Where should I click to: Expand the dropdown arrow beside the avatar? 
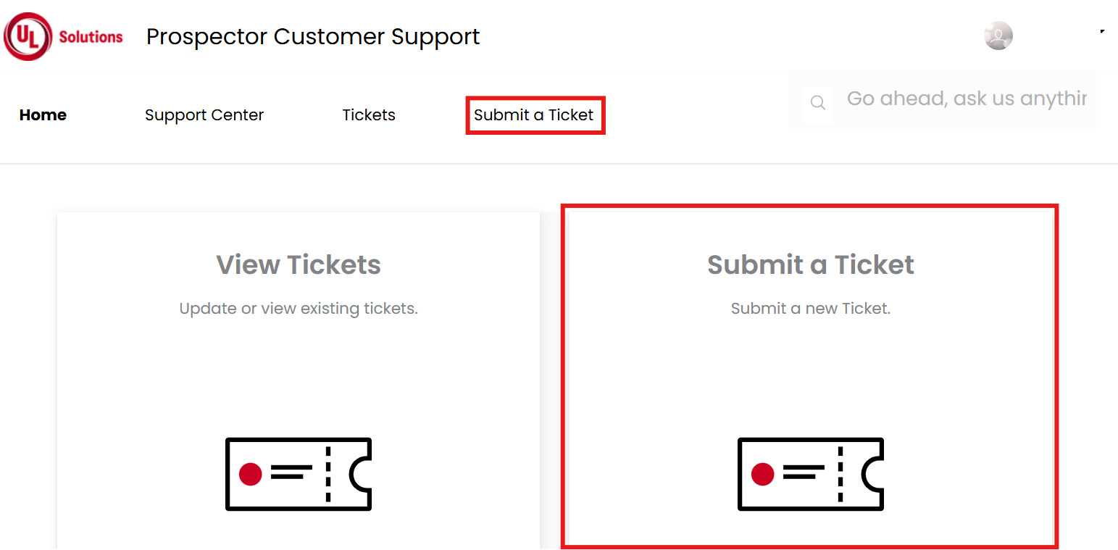(1102, 32)
